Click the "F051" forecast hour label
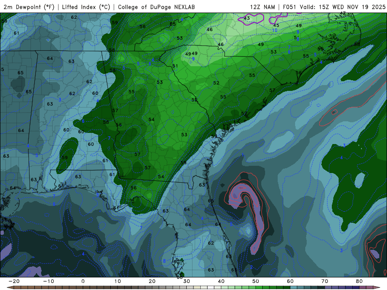 point(289,7)
